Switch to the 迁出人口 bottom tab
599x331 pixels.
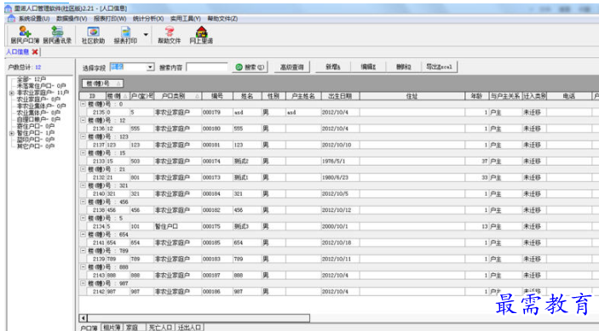[x=189, y=328]
